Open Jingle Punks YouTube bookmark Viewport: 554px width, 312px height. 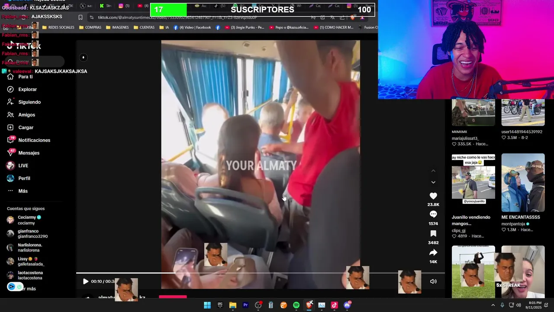244,27
